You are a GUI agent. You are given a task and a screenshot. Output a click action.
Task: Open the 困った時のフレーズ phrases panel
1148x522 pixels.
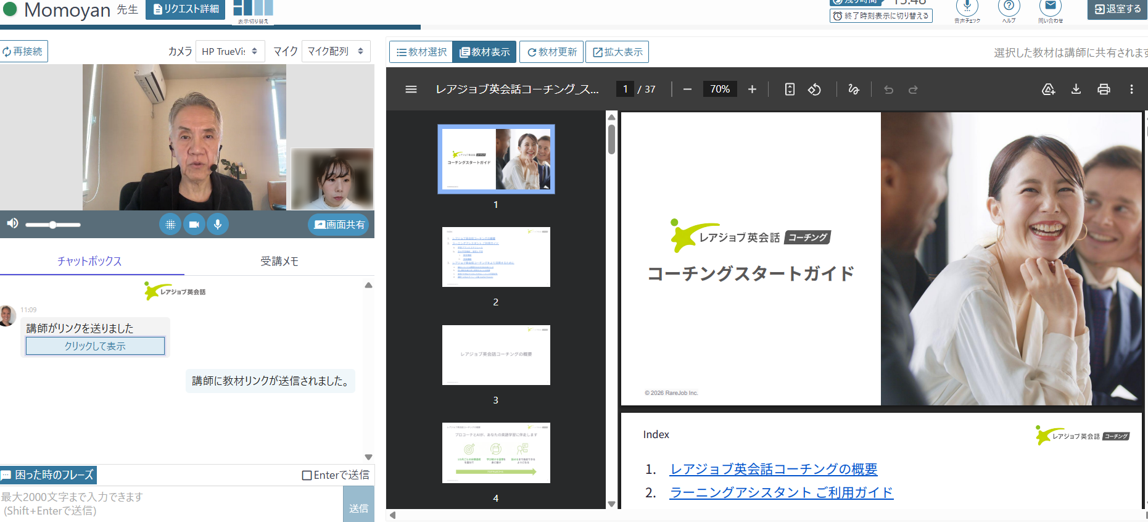click(48, 475)
